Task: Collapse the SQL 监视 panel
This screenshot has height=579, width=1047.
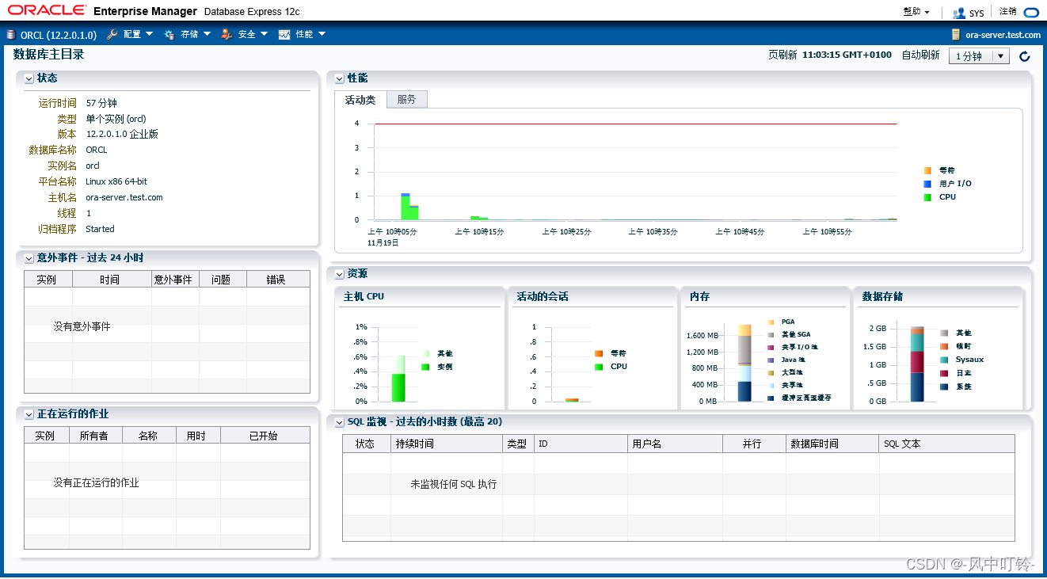Action: (340, 422)
